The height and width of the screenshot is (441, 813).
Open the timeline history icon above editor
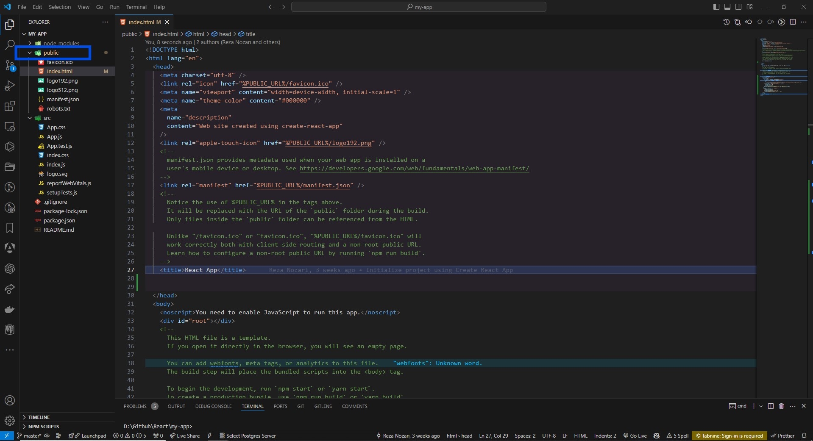coord(726,22)
